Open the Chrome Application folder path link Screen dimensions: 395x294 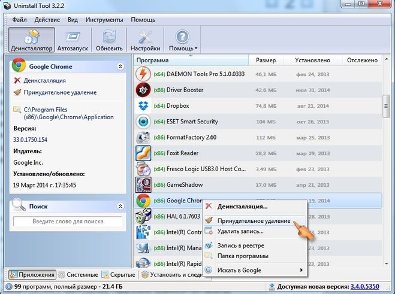click(x=68, y=113)
